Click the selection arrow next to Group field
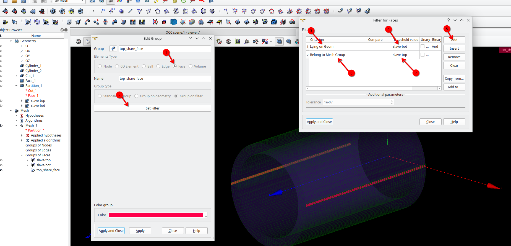 pos(113,49)
